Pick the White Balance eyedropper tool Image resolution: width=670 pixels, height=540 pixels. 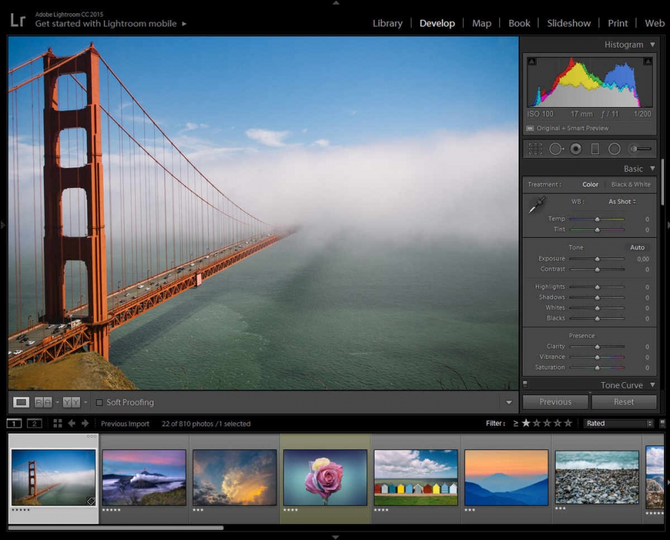(537, 205)
